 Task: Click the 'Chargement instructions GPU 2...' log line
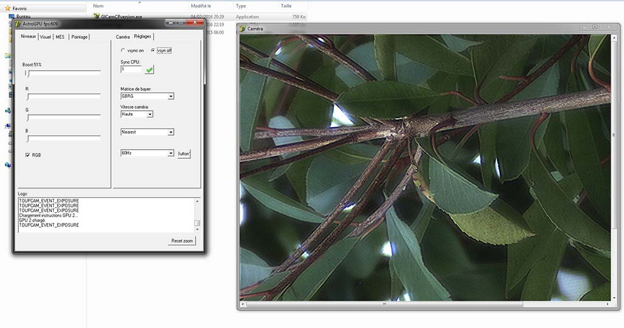point(49,215)
